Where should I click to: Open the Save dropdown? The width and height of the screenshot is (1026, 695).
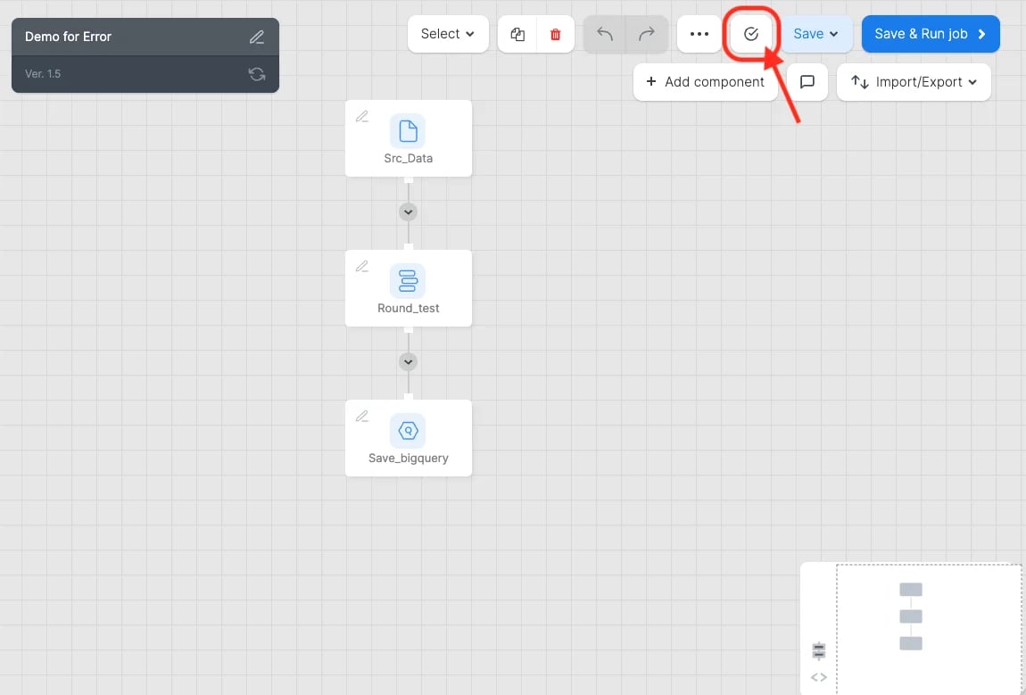816,34
